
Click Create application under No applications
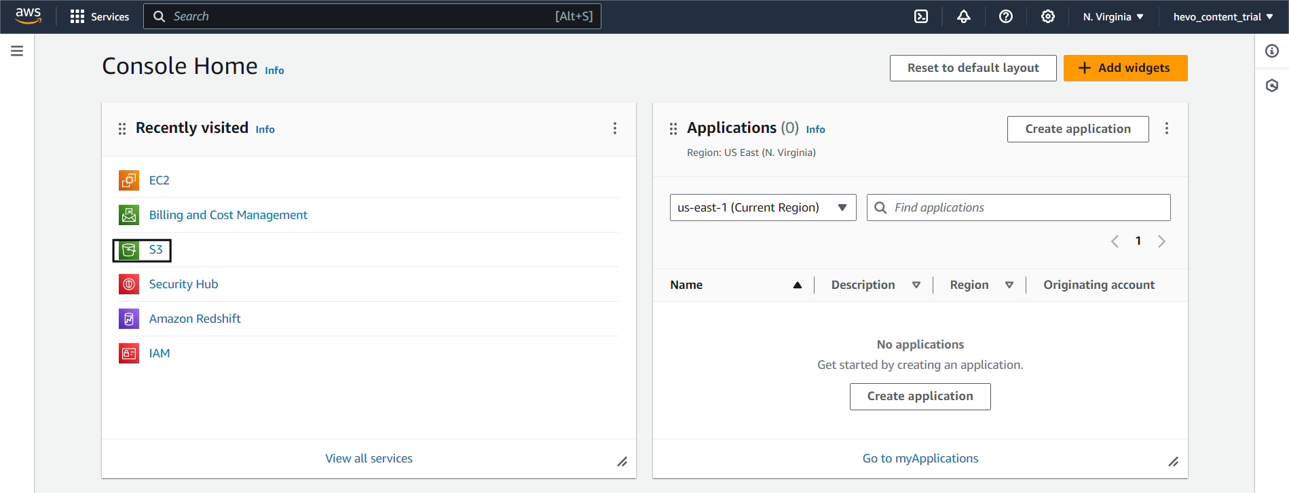(920, 397)
